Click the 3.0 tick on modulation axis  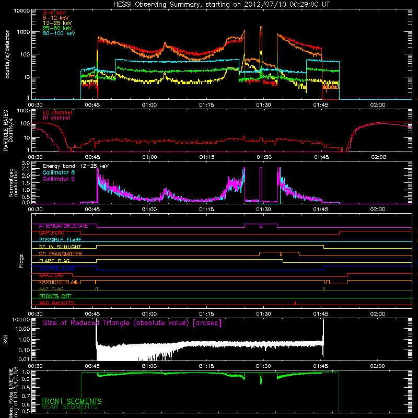(x=26, y=162)
